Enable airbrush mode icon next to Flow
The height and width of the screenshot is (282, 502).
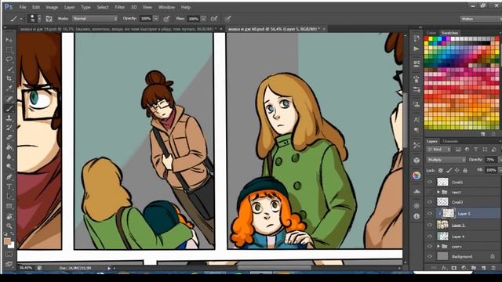coord(214,19)
